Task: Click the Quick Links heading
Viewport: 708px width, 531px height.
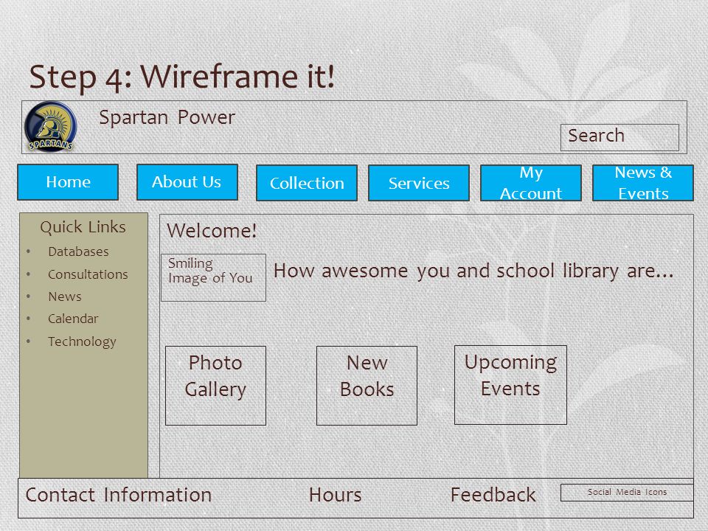Action: click(83, 226)
